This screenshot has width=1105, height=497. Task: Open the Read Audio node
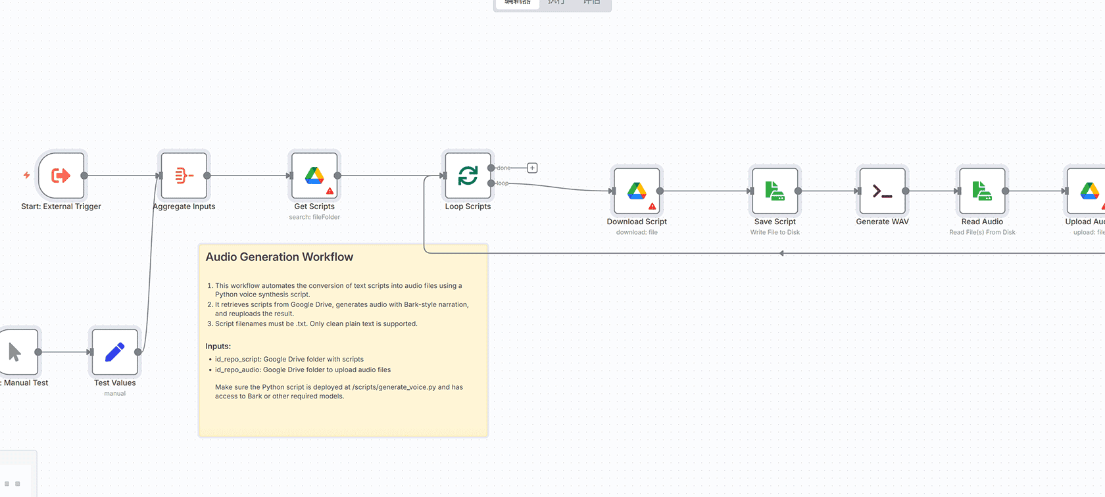pos(982,191)
